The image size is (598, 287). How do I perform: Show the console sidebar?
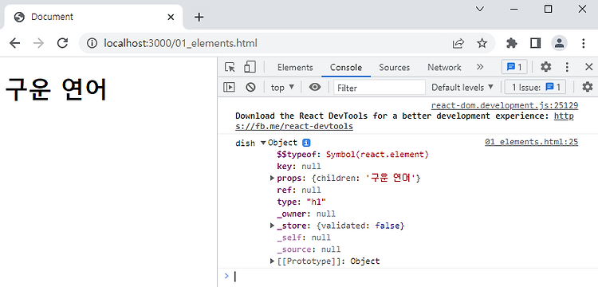[229, 87]
